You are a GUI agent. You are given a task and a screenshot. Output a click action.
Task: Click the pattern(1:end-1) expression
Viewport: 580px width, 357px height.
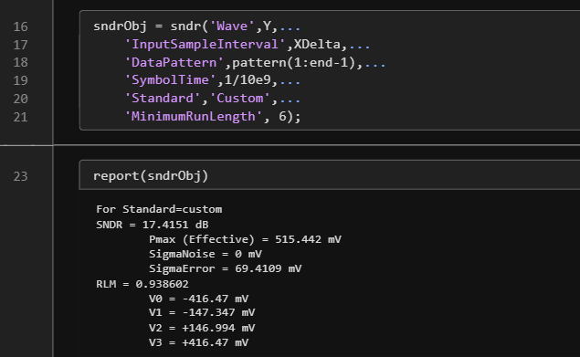(x=294, y=62)
